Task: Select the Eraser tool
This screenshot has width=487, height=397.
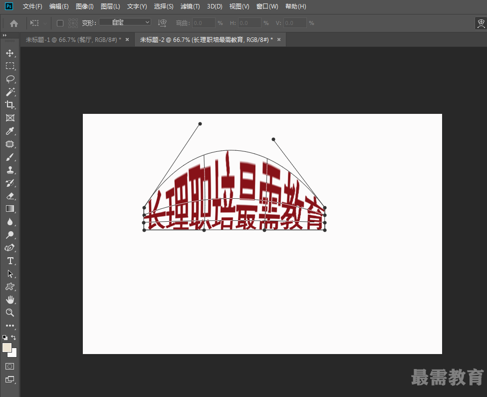Action: pos(10,196)
